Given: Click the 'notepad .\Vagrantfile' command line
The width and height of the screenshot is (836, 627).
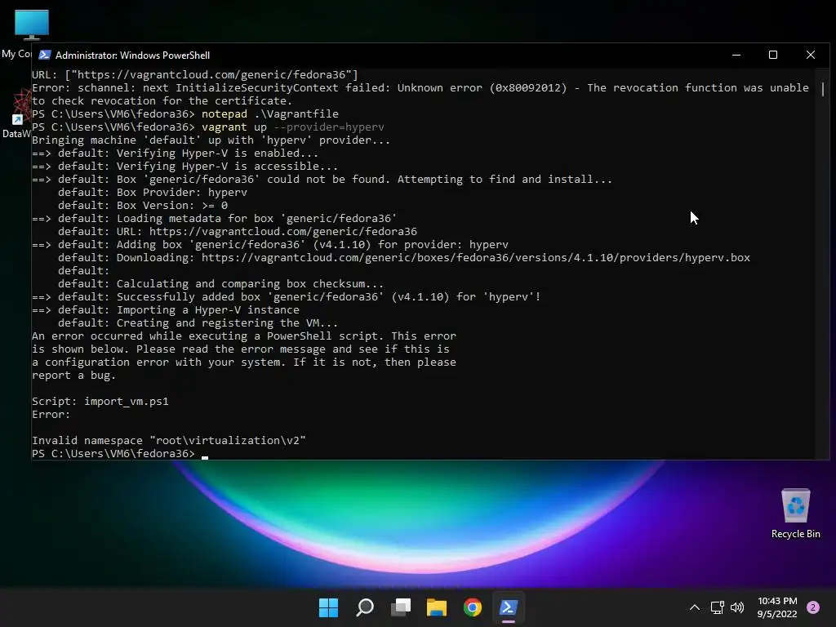Looking at the screenshot, I should [x=185, y=114].
